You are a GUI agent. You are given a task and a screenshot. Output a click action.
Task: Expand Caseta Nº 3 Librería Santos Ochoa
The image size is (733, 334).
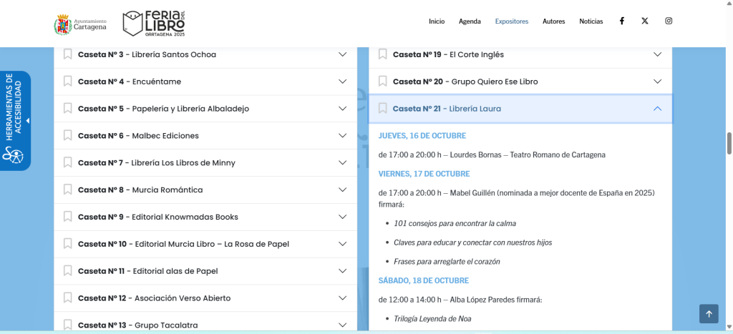coord(342,54)
